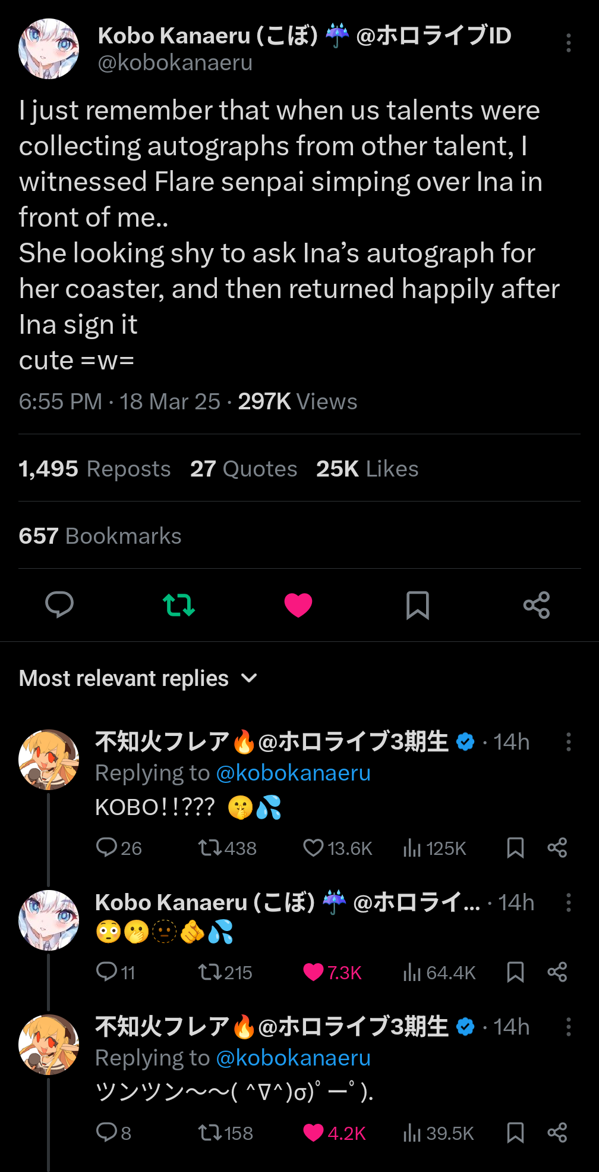Bookmark the main tweet

(417, 605)
